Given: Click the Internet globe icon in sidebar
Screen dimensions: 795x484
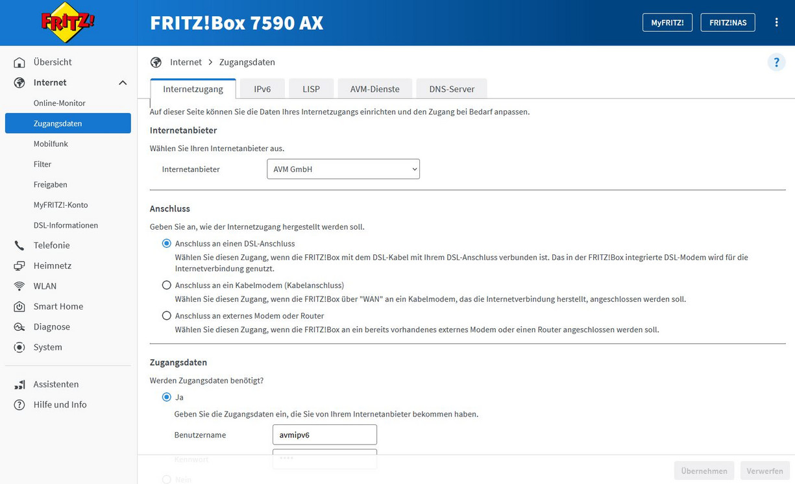Looking at the screenshot, I should (19, 82).
